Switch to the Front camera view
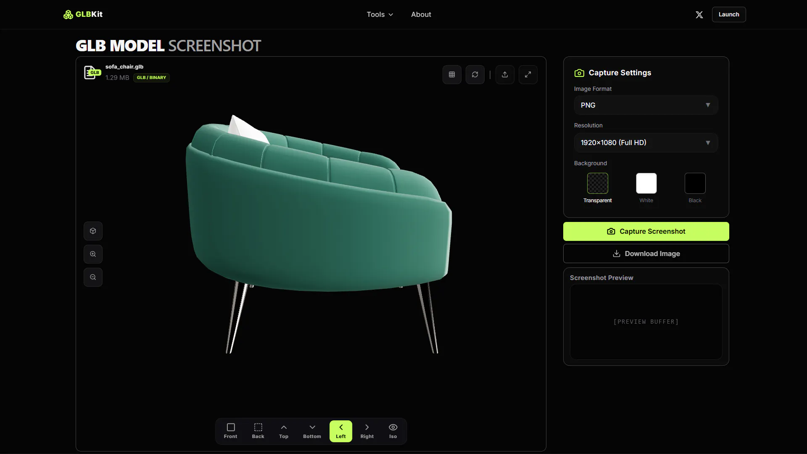 tap(230, 431)
